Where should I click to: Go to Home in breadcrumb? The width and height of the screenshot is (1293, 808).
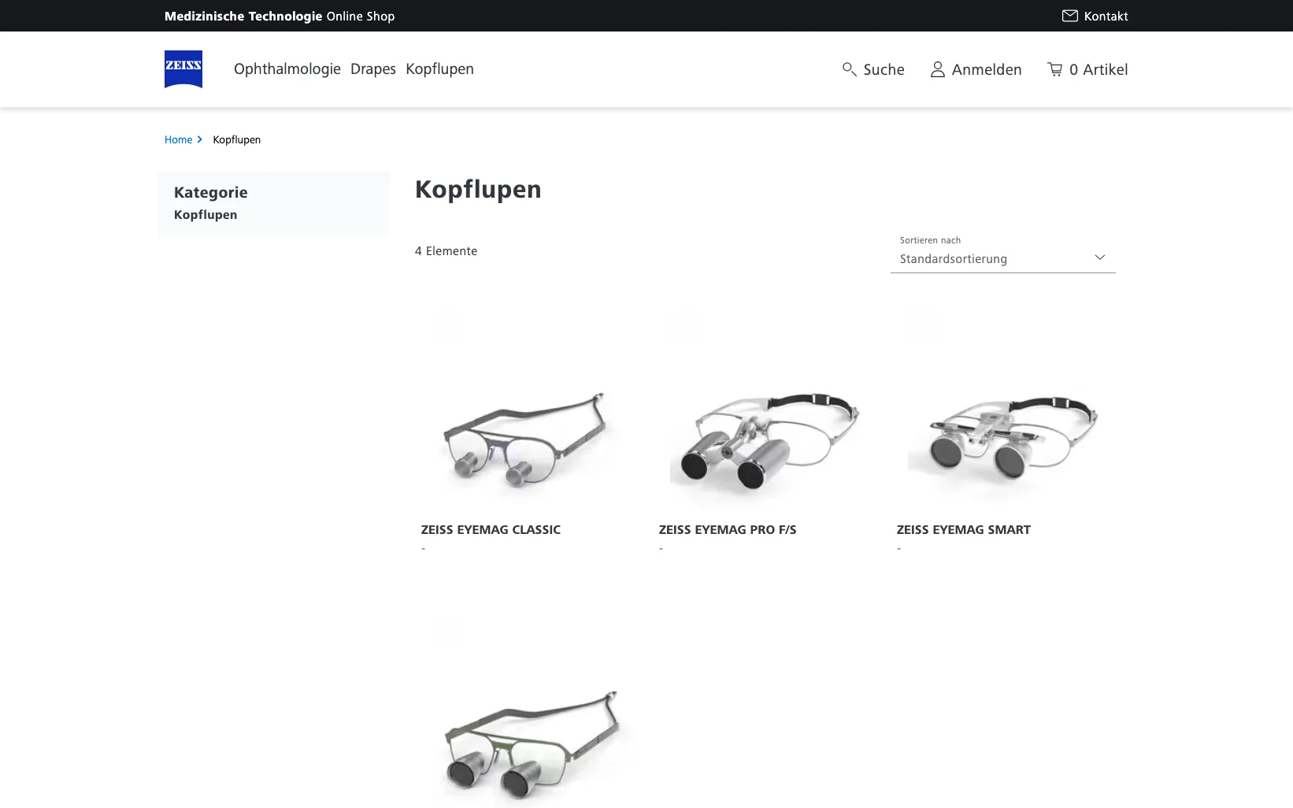pyautogui.click(x=179, y=139)
